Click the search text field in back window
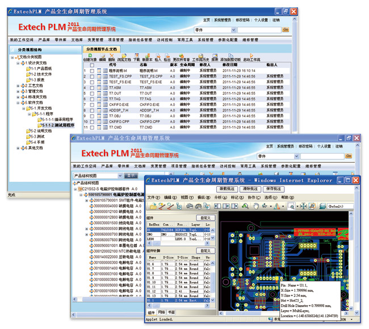 pyautogui.click(x=259, y=30)
